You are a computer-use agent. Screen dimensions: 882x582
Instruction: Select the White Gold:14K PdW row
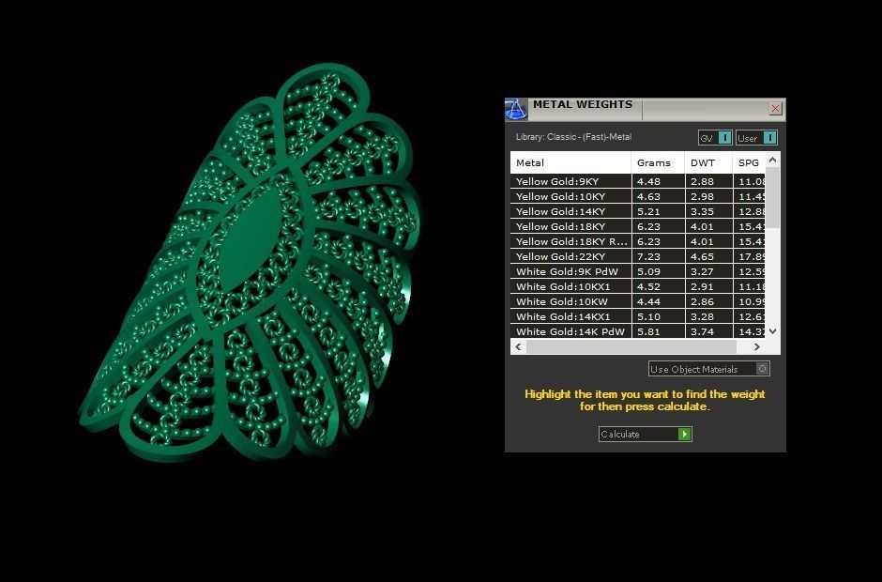[x=638, y=331]
